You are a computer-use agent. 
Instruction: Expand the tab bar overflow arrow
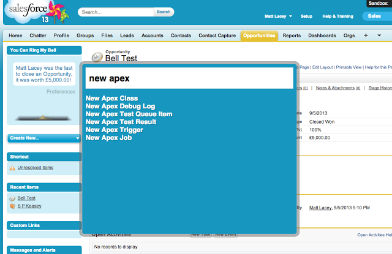(x=380, y=35)
